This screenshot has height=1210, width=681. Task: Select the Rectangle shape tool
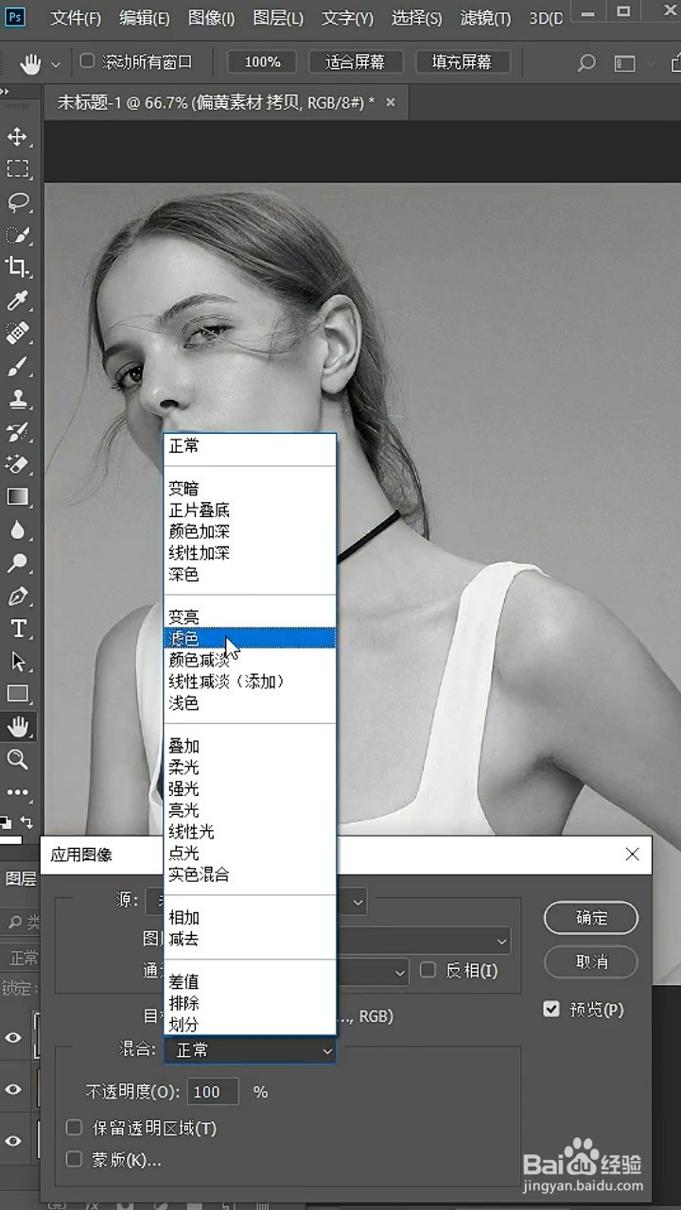pyautogui.click(x=17, y=694)
